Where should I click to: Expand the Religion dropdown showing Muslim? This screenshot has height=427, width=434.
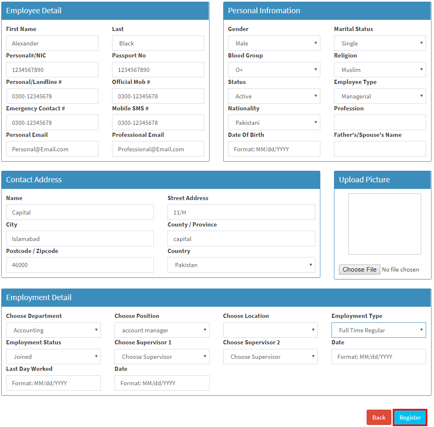pyautogui.click(x=380, y=70)
